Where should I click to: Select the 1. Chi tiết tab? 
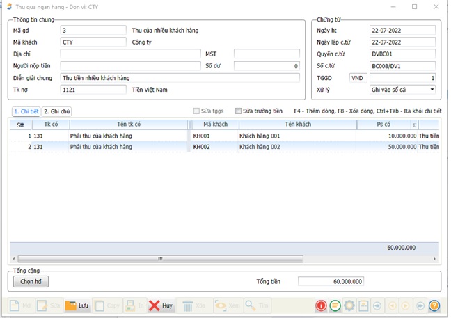pos(26,111)
